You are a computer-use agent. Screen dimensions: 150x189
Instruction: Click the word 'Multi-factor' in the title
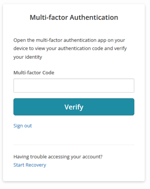pyautogui.click(x=49, y=17)
